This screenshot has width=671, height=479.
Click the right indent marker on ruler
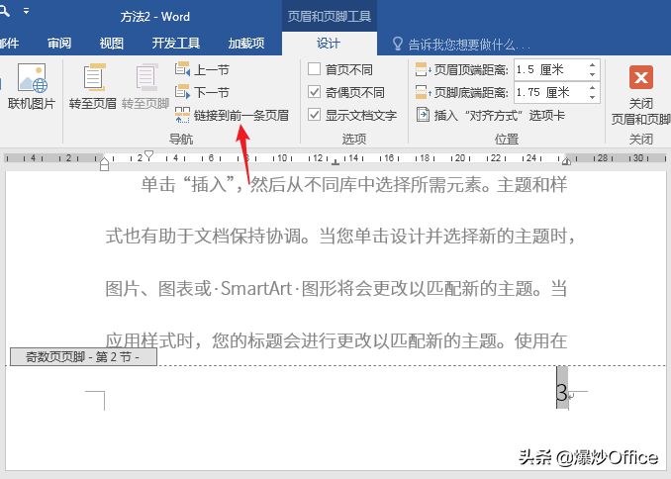coord(566,161)
